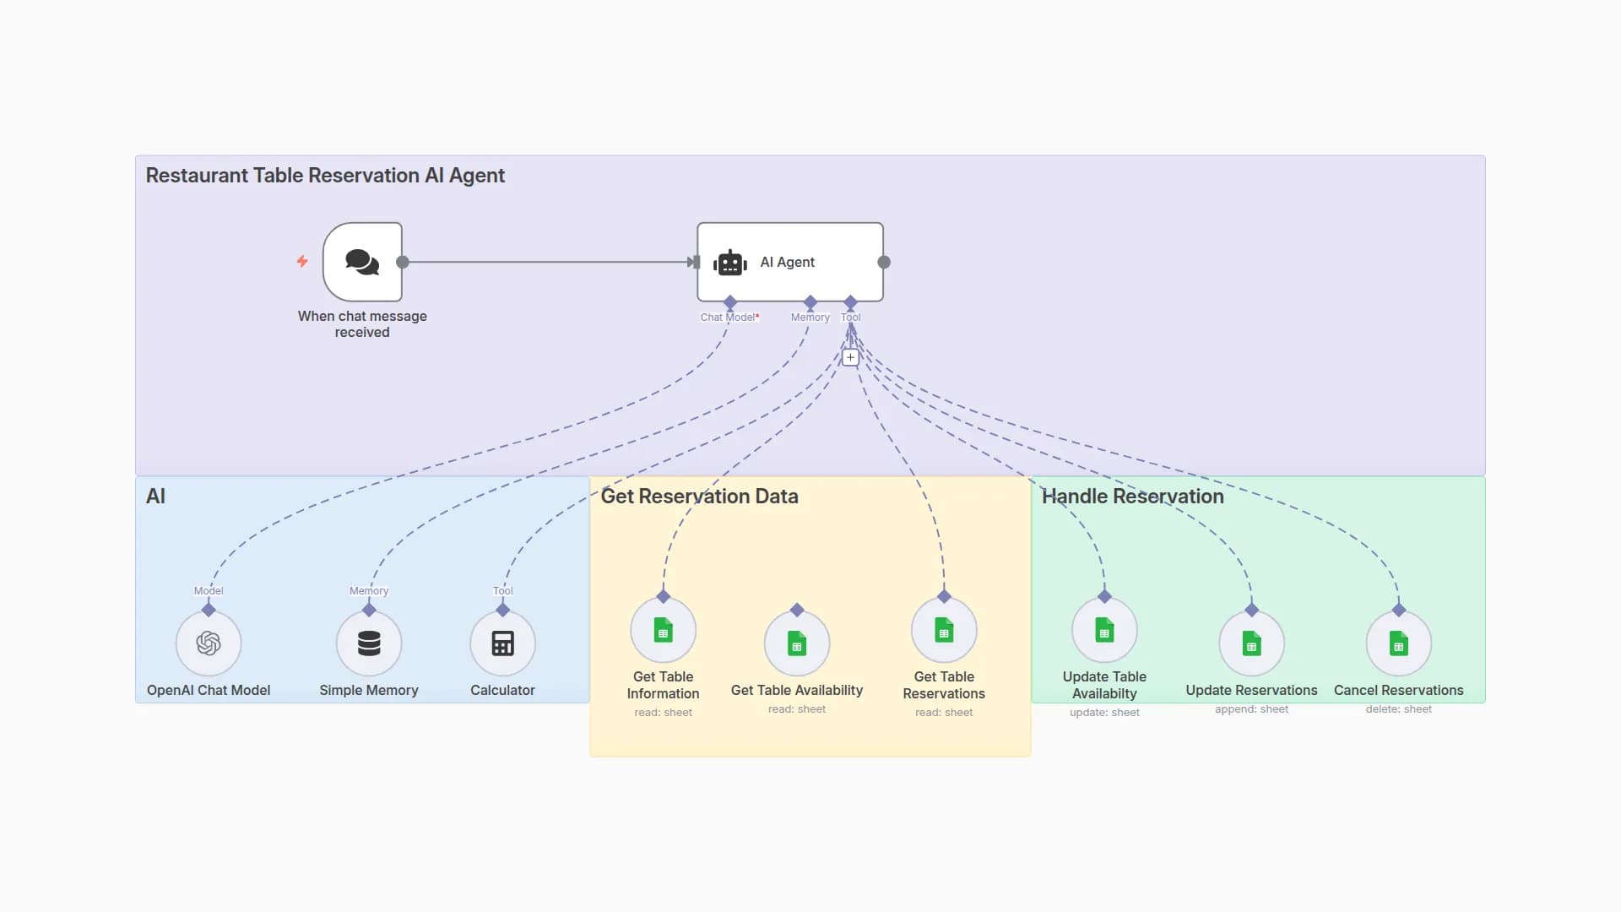Select the Get Reservation Data sticky note

699,497
